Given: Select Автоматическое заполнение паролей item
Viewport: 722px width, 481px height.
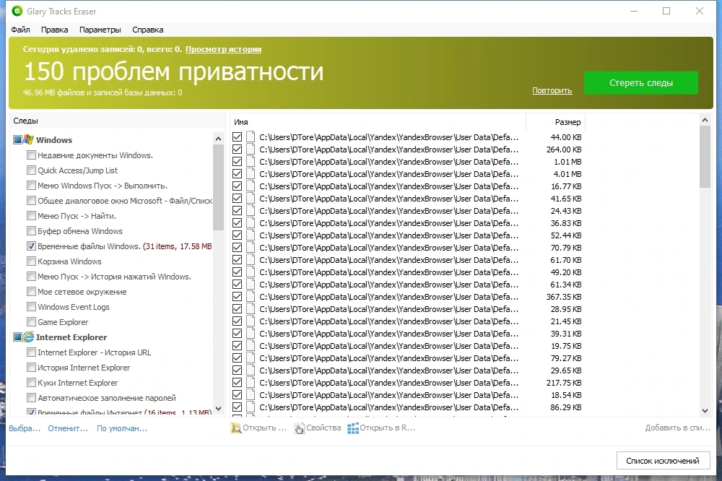Looking at the screenshot, I should tap(107, 398).
